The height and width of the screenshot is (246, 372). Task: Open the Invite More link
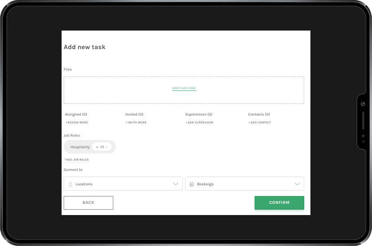(x=137, y=123)
